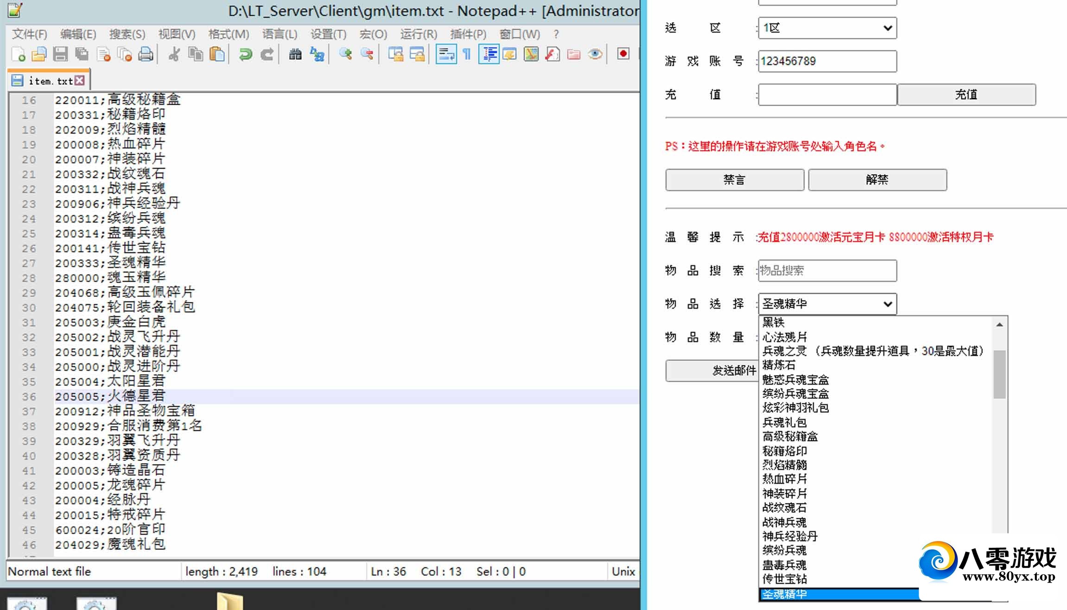Close current document via toolbar icon
This screenshot has width=1067, height=610.
103,54
